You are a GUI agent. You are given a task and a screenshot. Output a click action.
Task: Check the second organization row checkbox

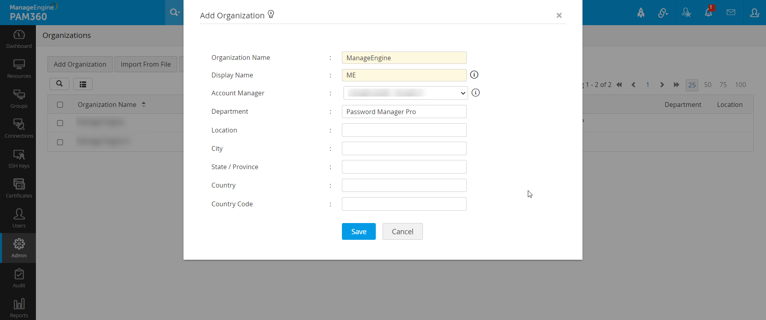60,142
